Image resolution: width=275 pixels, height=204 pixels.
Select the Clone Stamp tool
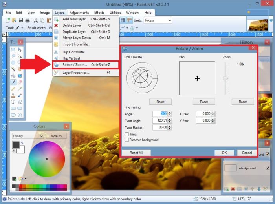pos(13,95)
